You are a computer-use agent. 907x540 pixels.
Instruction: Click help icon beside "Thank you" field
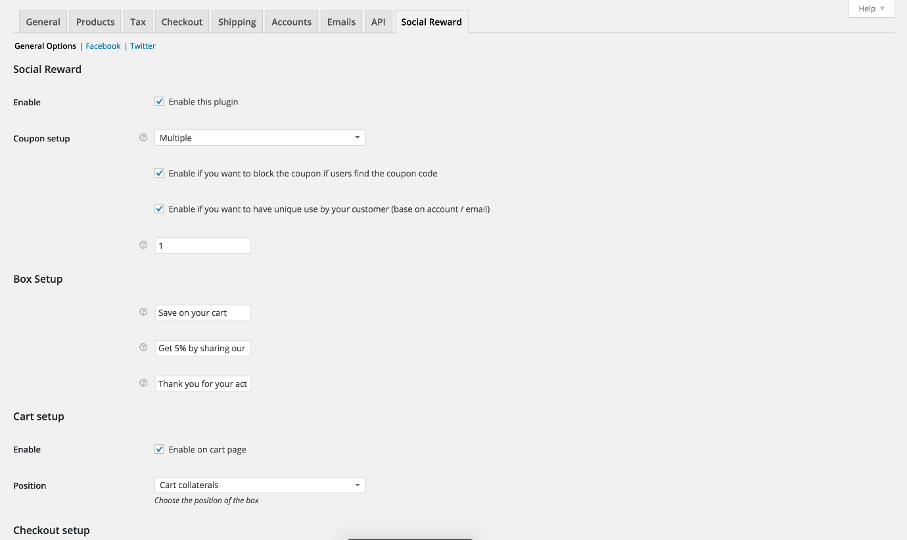click(x=143, y=383)
